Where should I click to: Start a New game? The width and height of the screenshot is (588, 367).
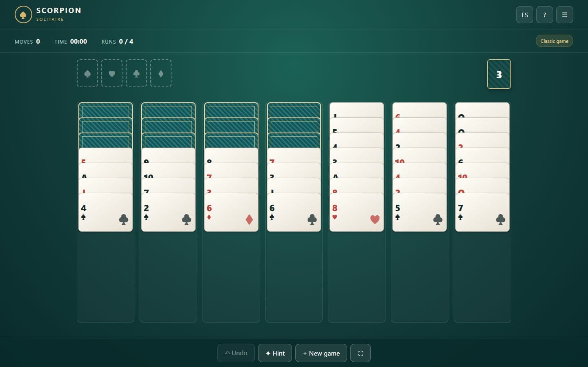click(321, 353)
